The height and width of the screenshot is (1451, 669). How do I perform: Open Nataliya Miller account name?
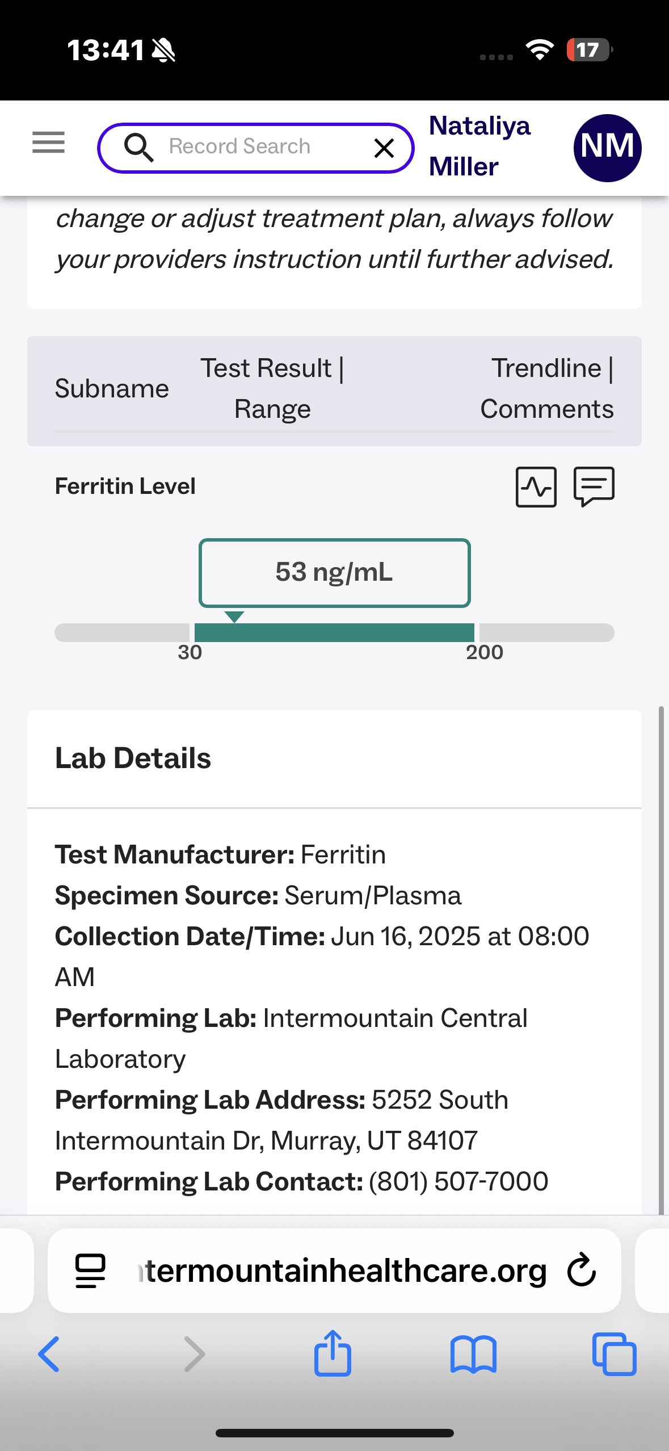tap(479, 146)
